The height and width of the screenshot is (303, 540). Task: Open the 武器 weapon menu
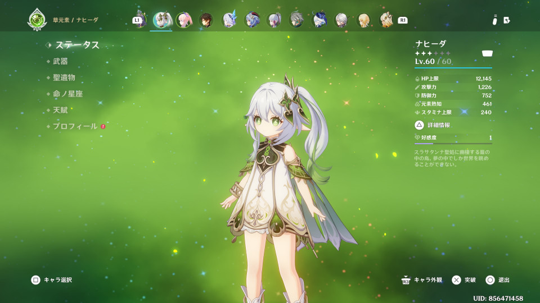pyautogui.click(x=60, y=62)
